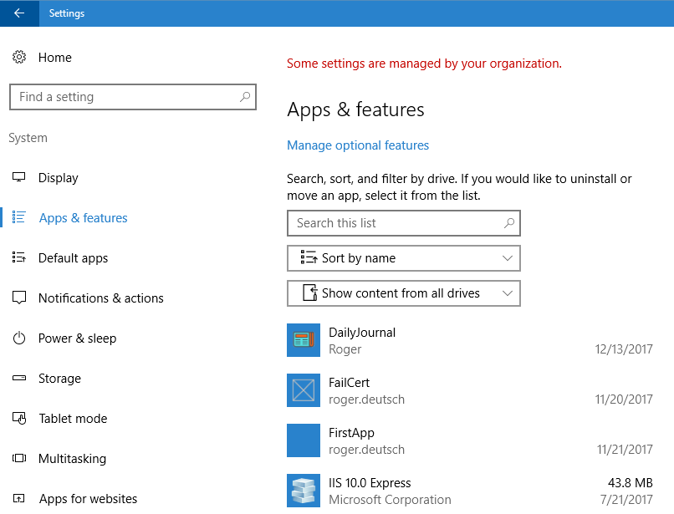Click the Apps & features list icon
The height and width of the screenshot is (514, 674).
click(x=19, y=217)
